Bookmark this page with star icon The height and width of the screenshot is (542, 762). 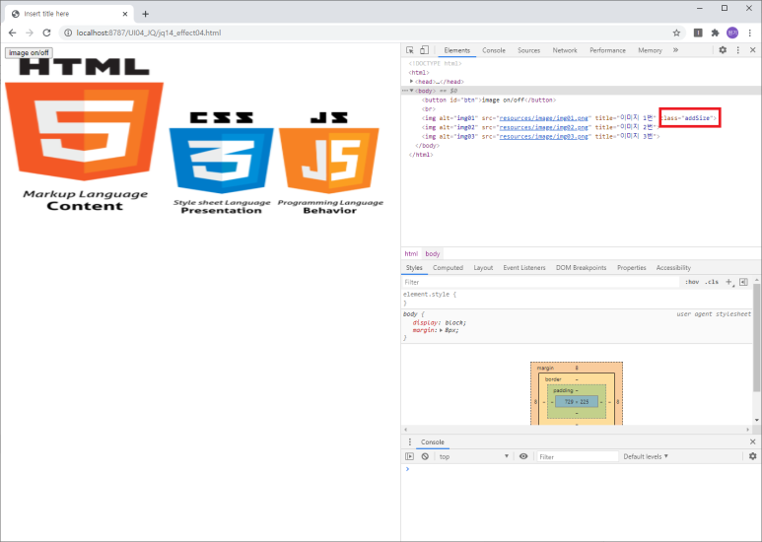coord(676,33)
